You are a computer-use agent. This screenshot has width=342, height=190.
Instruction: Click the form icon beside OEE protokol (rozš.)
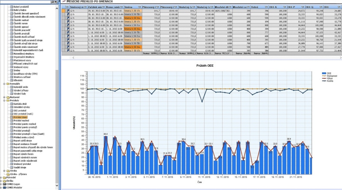(12, 114)
